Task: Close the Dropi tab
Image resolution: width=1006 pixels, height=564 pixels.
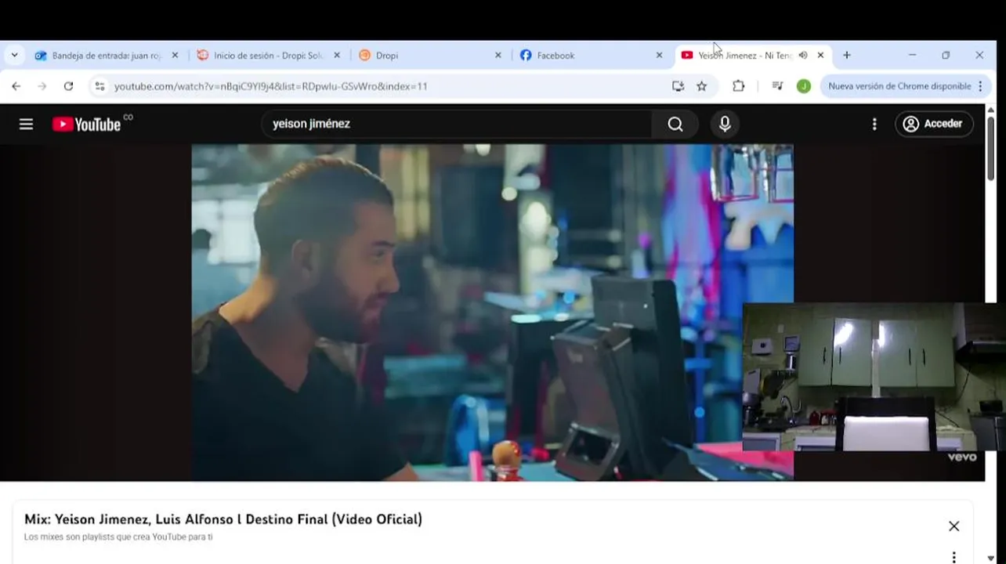Action: coord(498,56)
